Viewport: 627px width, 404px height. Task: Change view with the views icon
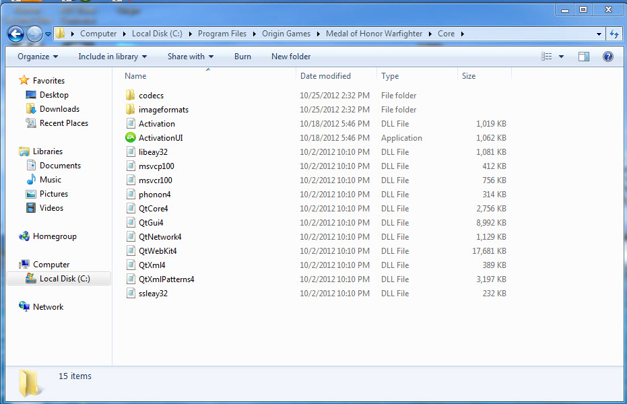click(547, 57)
